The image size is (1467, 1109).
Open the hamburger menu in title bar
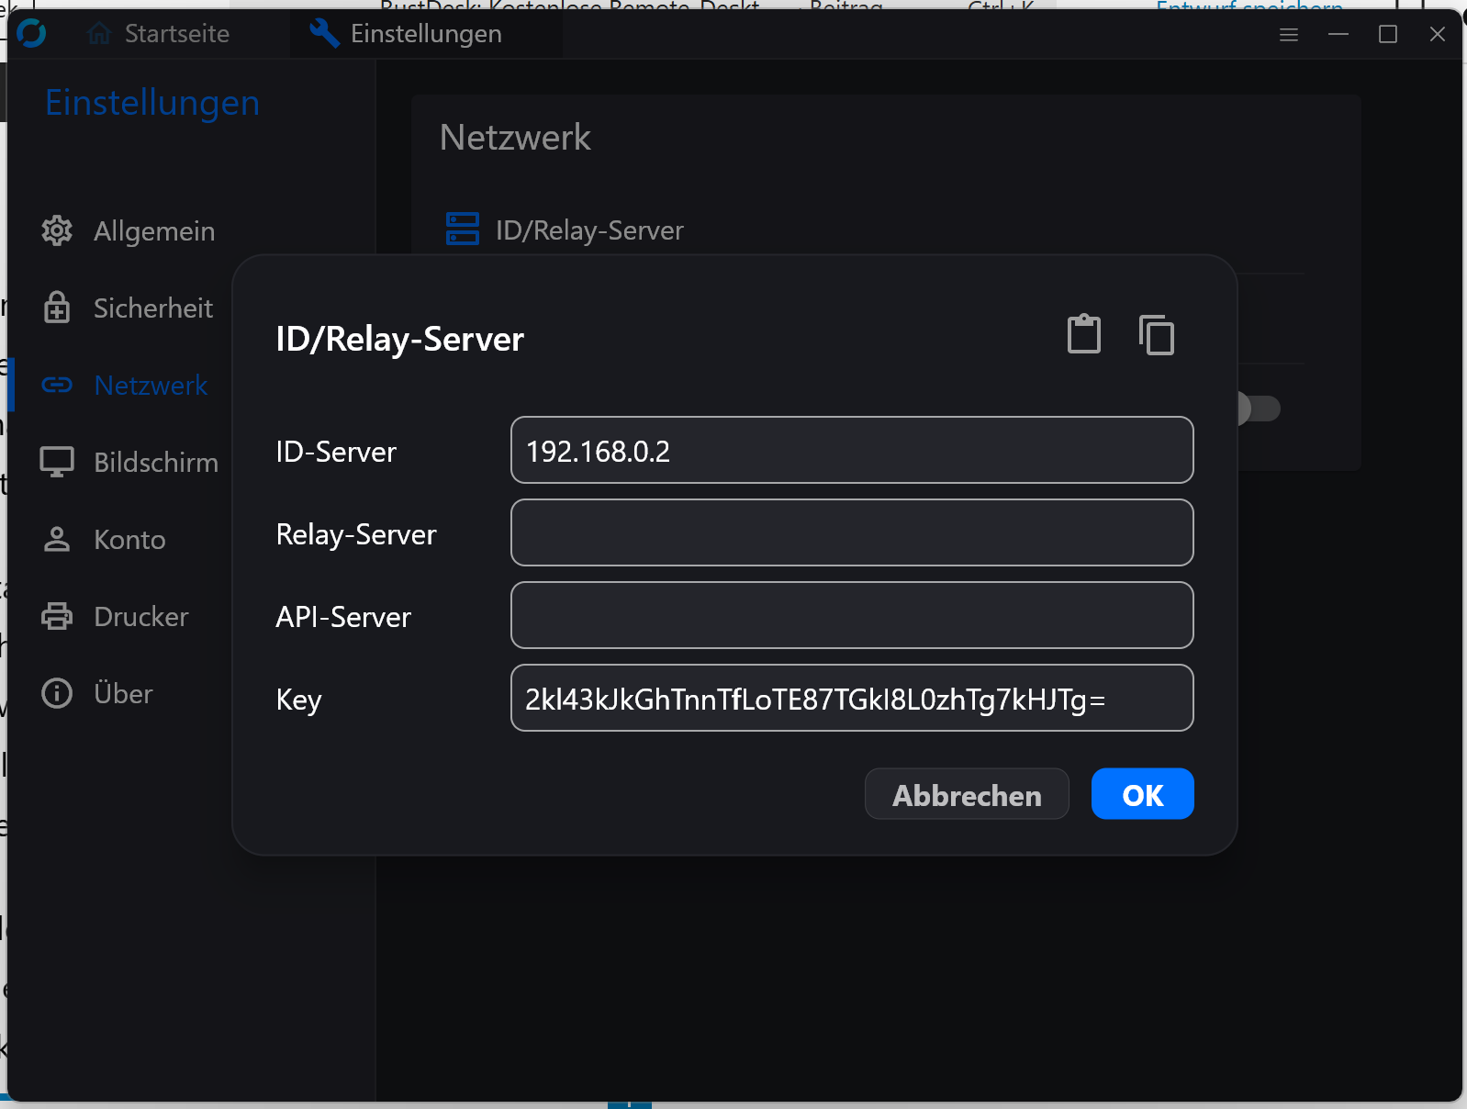(x=1289, y=35)
